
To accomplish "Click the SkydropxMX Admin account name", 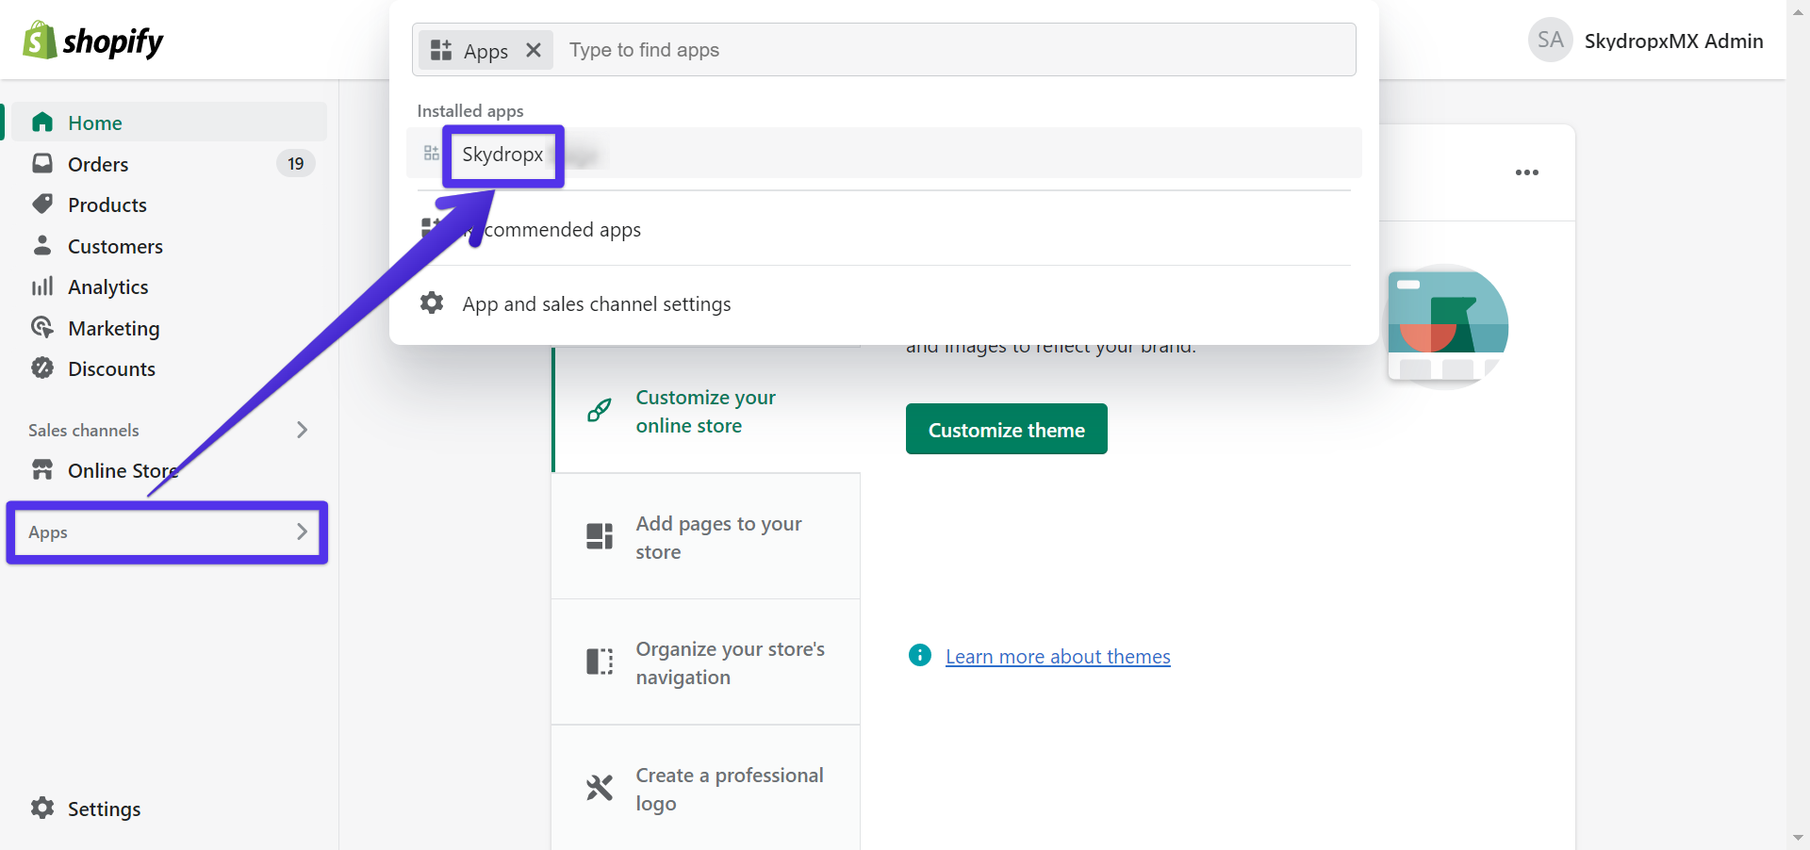I will point(1674,41).
